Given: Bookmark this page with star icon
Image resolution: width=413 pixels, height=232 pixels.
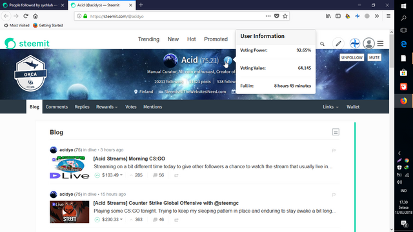Looking at the screenshot, I should click(x=285, y=16).
